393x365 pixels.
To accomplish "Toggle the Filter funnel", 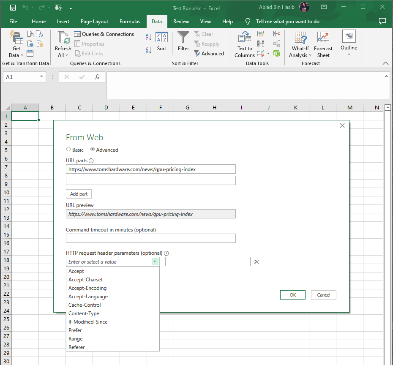I will click(183, 41).
